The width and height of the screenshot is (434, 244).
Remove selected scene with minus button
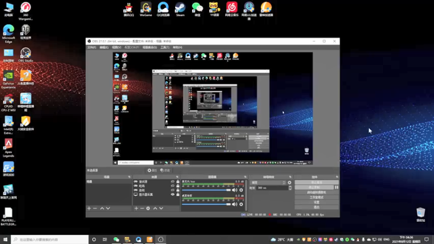95,208
